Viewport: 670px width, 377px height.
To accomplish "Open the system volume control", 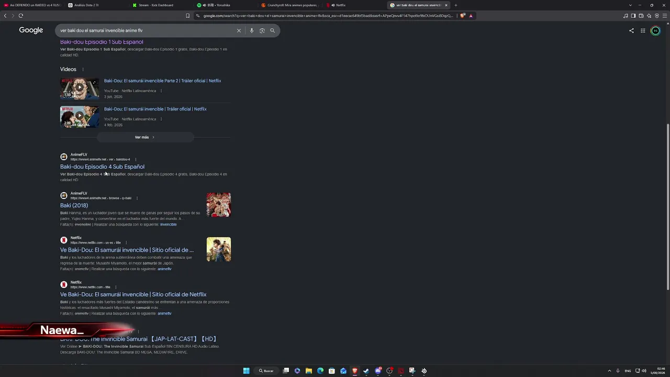I will pyautogui.click(x=644, y=371).
